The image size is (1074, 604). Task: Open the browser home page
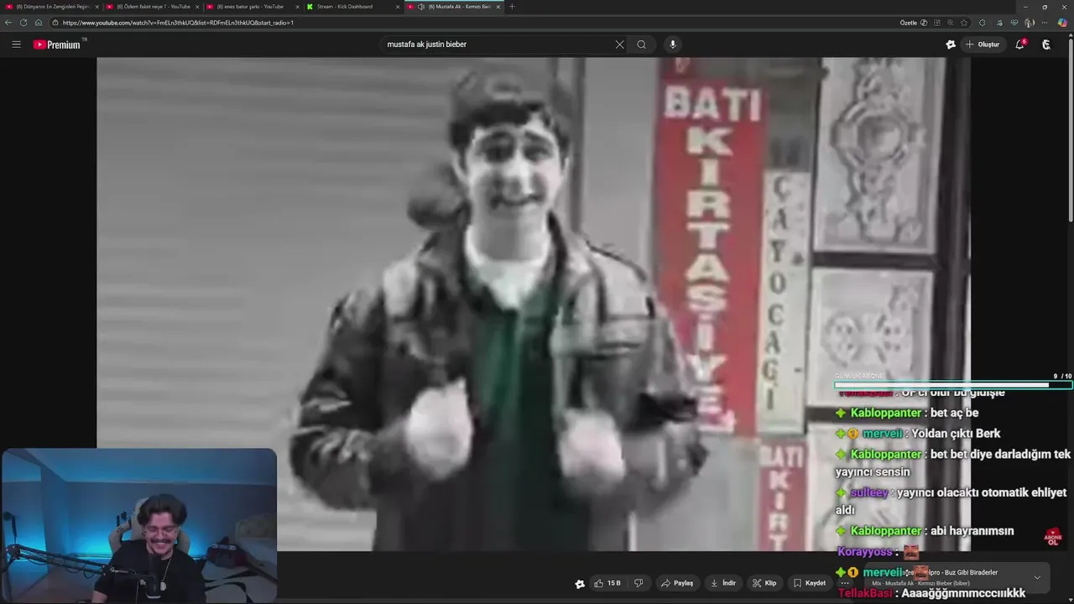[39, 23]
